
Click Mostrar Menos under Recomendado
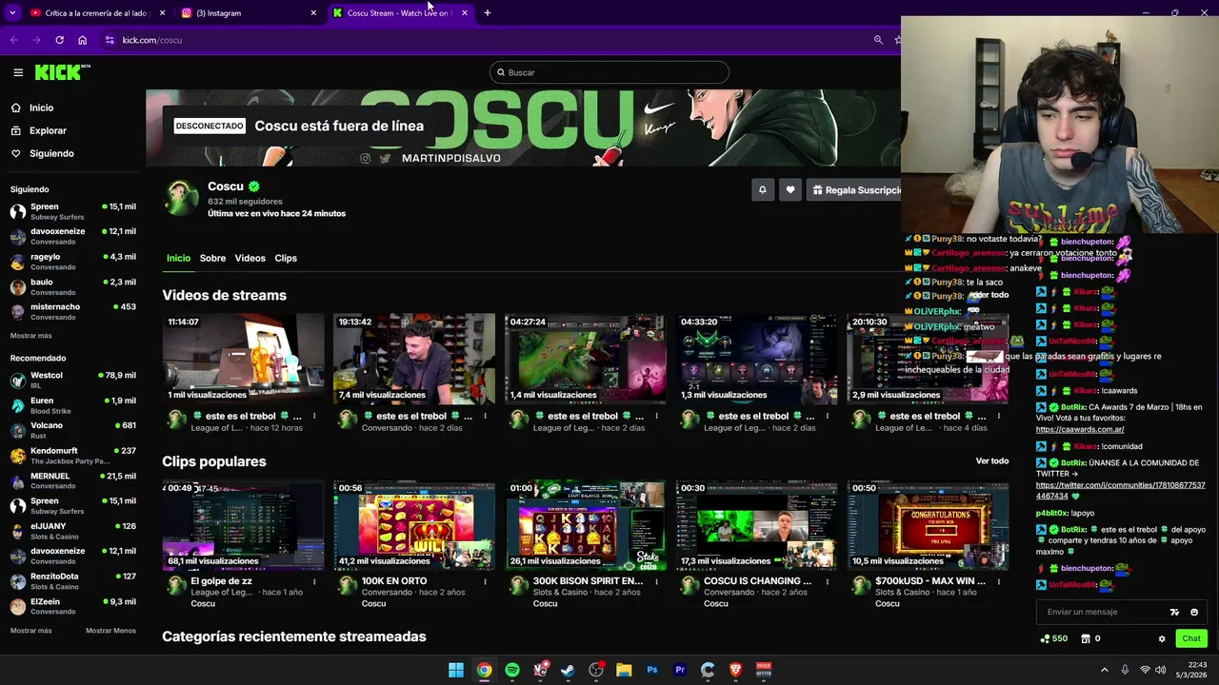pos(110,631)
